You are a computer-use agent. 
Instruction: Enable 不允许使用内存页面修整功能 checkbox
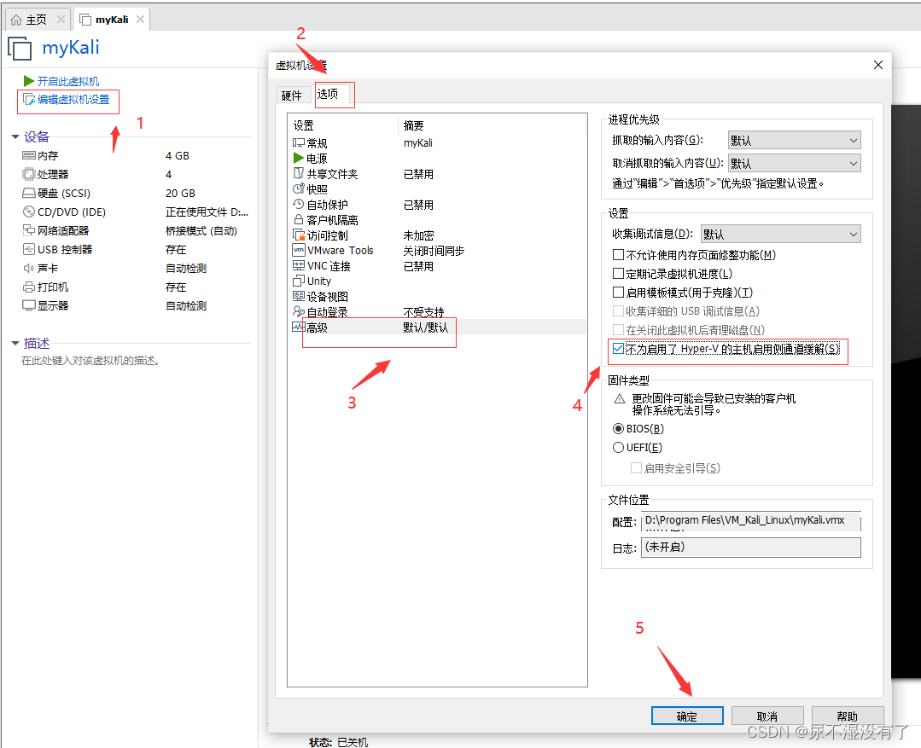click(x=618, y=255)
